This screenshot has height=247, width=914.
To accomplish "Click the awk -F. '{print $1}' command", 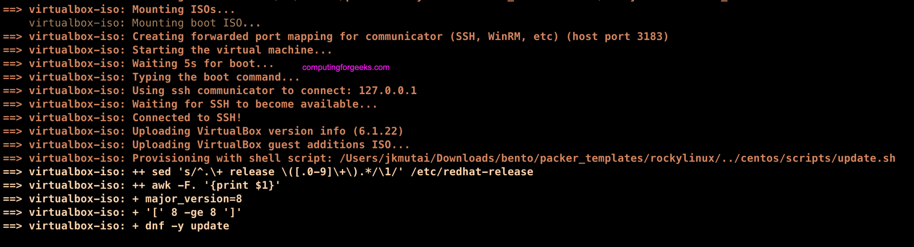I will pos(216,185).
